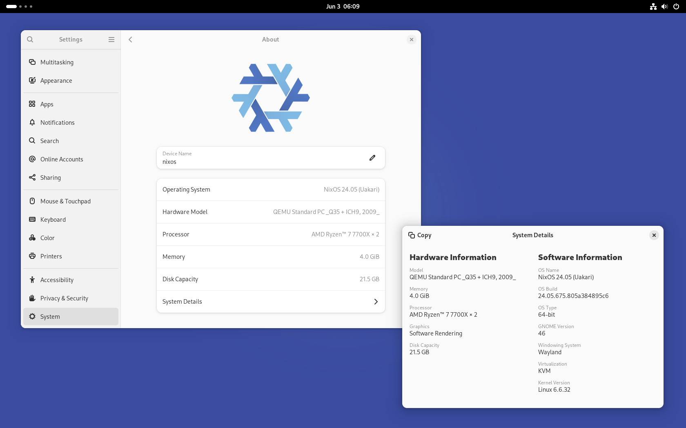Image resolution: width=686 pixels, height=428 pixels.
Task: Open Printers settings panel
Action: [x=71, y=256]
